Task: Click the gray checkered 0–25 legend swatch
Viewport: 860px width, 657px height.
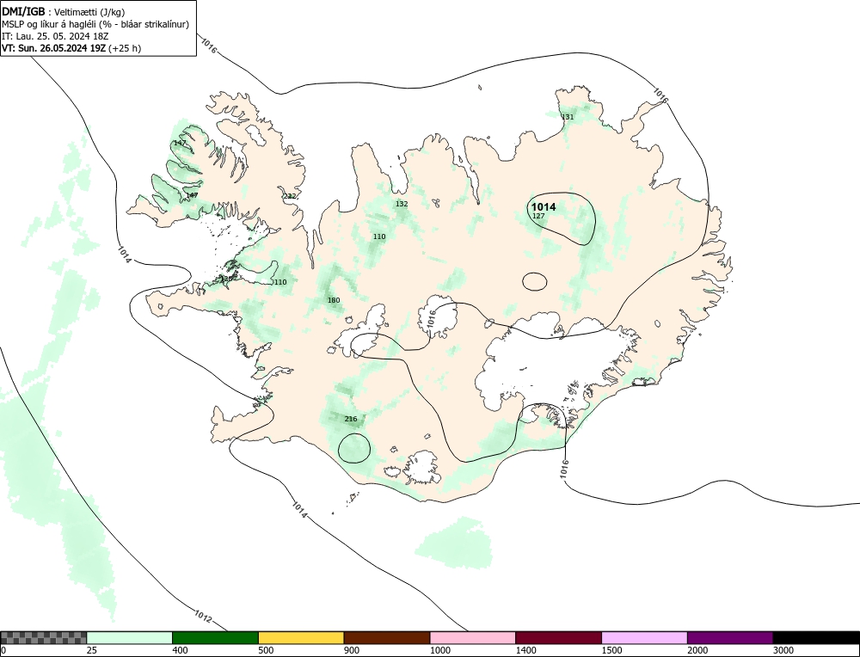Action: pyautogui.click(x=43, y=638)
